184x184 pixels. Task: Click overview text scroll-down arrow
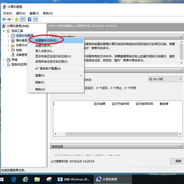click(x=181, y=63)
